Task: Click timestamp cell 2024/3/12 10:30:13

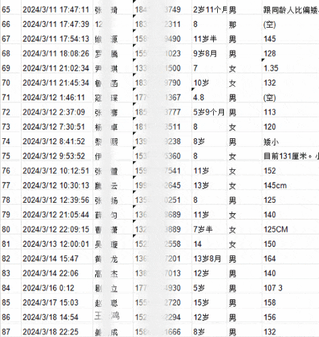Action: [x=57, y=185]
